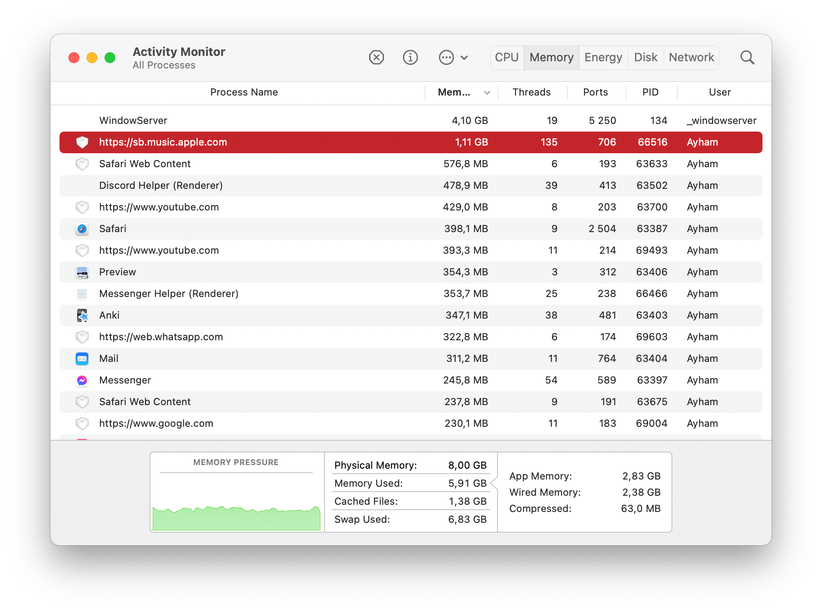Sort by Ports column header
This screenshot has height=612, width=822.
[595, 92]
